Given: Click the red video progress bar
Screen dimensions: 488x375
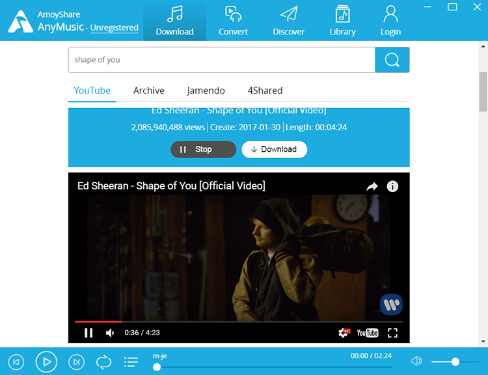Looking at the screenshot, I should [98, 322].
